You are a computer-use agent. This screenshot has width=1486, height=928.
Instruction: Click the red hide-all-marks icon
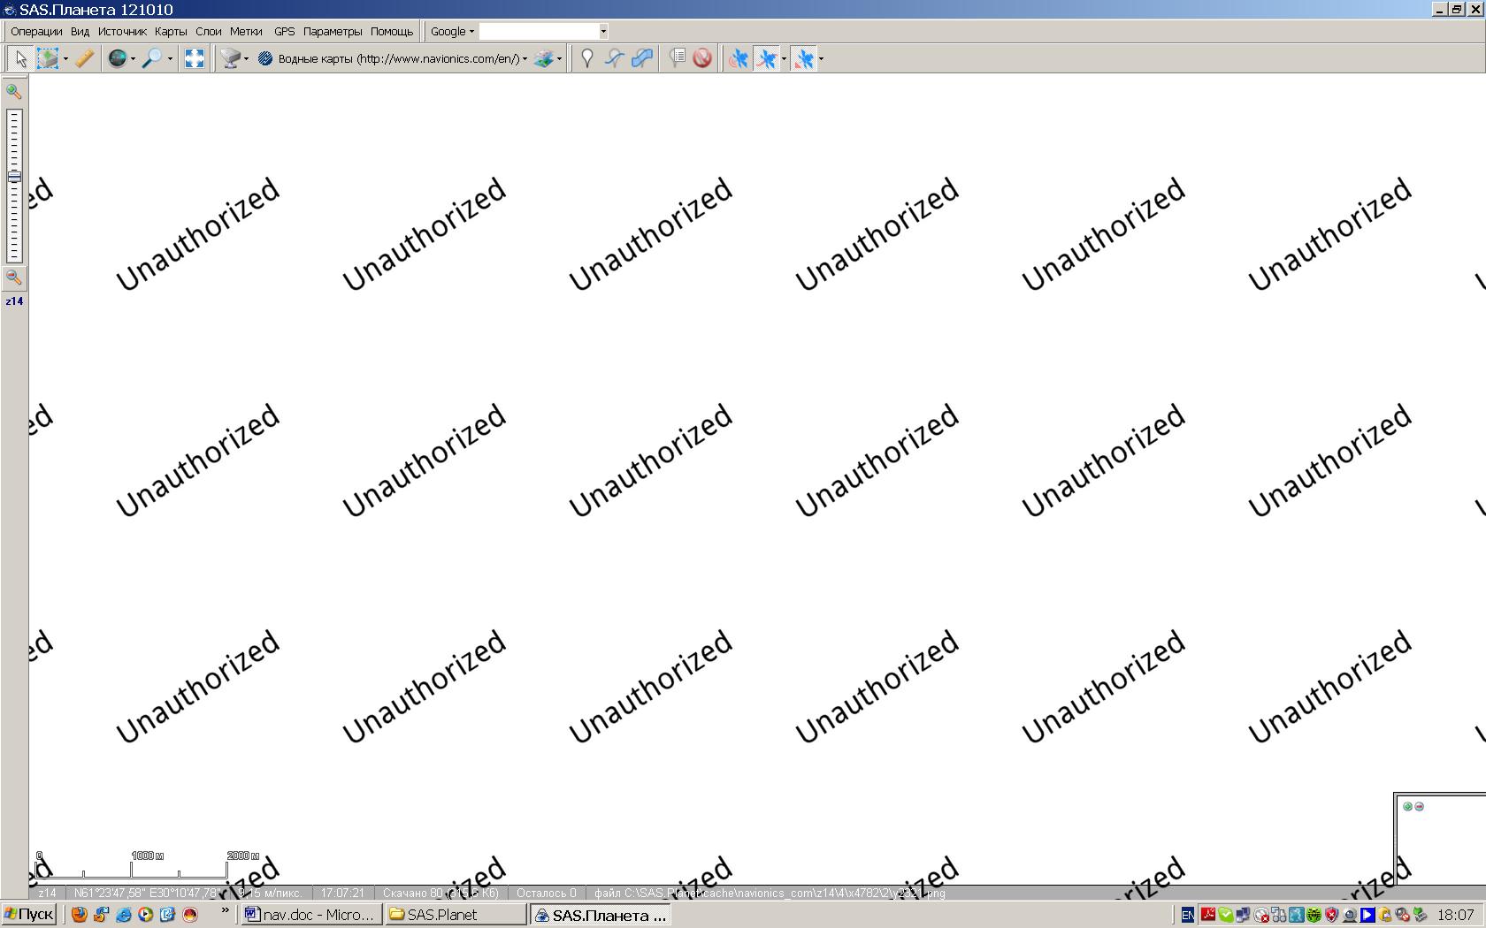point(702,59)
